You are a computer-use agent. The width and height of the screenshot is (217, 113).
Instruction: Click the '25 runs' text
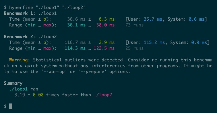pyautogui.click(x=135, y=48)
